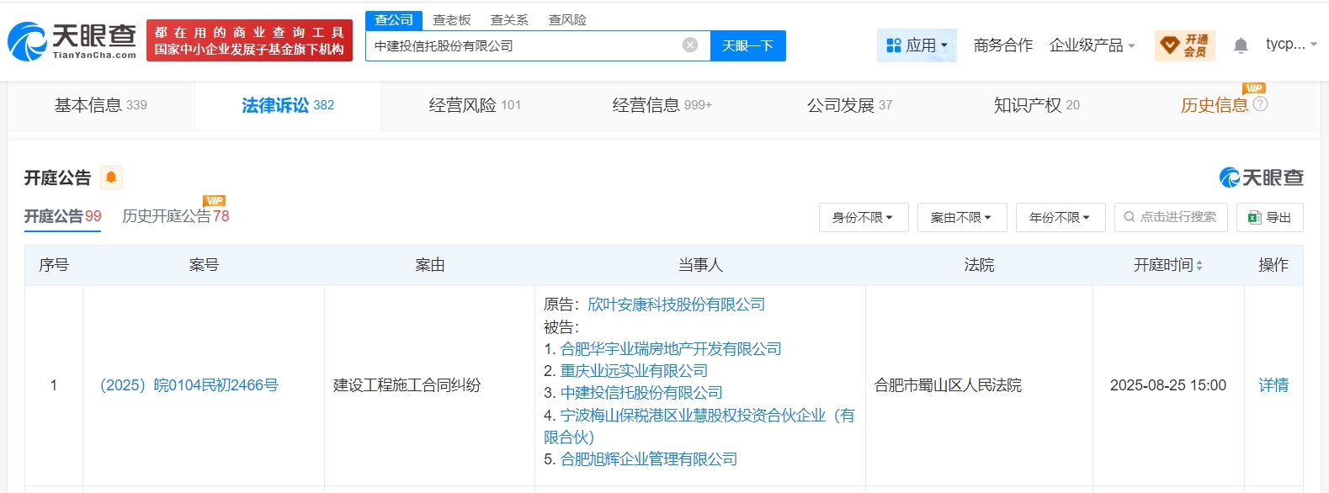
Task: Open the 年份不限 filter
Action: coord(1060,218)
